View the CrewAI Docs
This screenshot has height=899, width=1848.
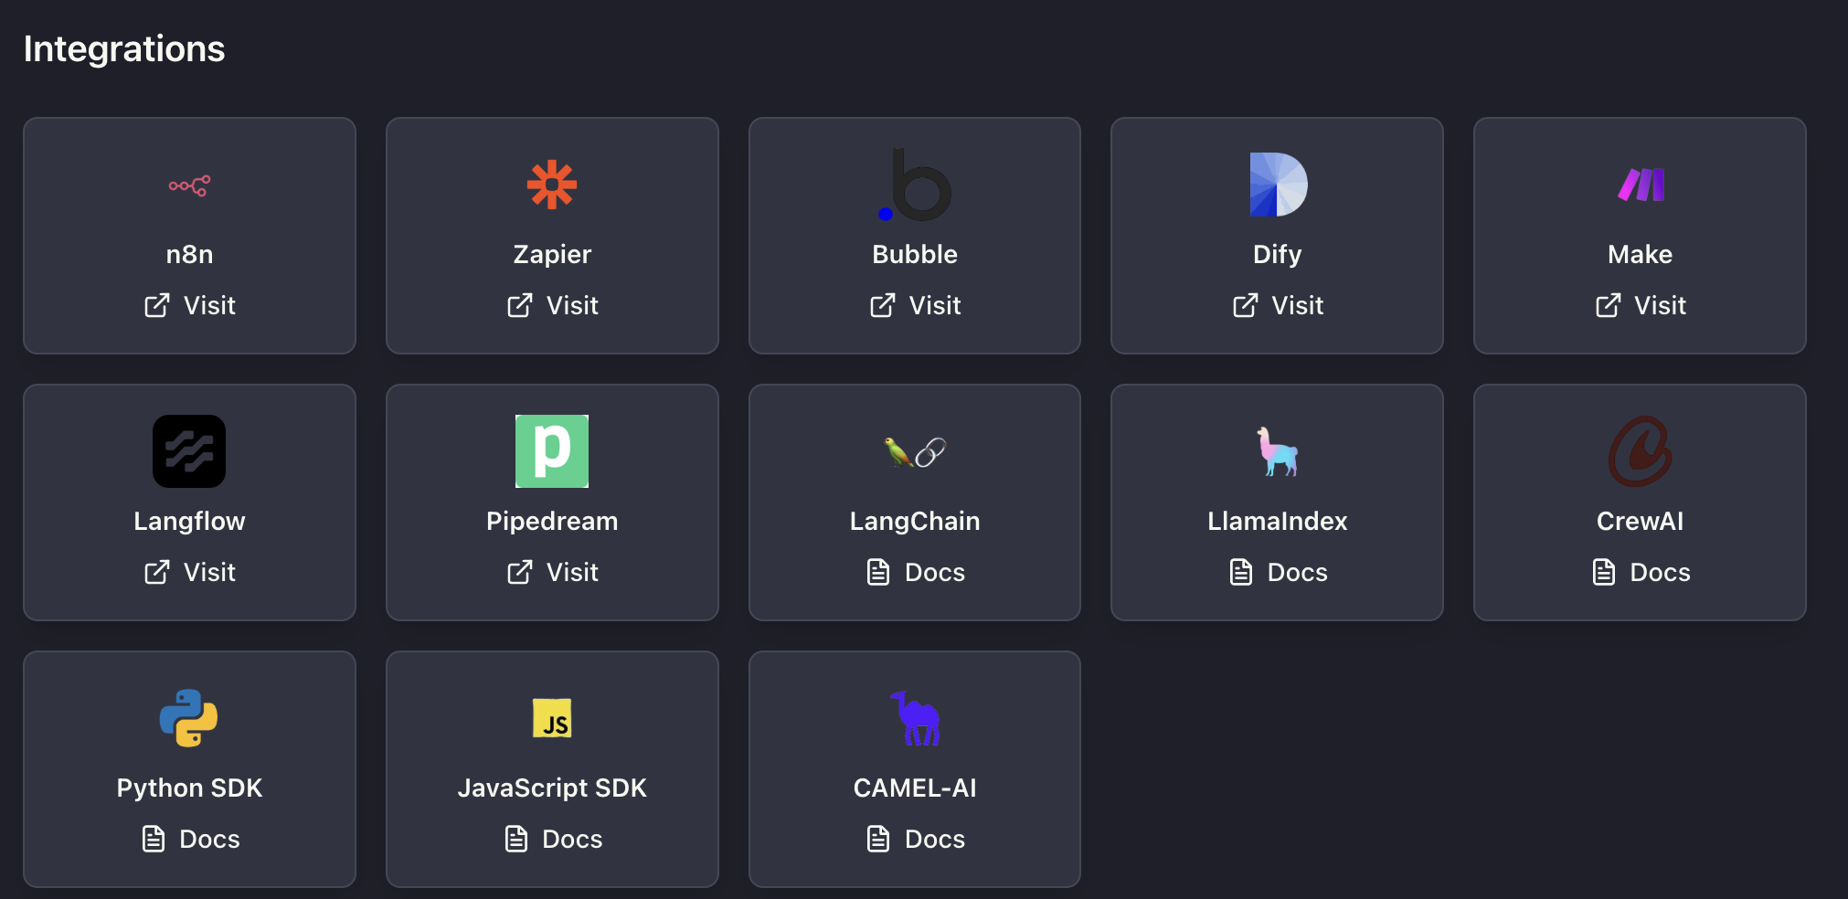tap(1641, 572)
